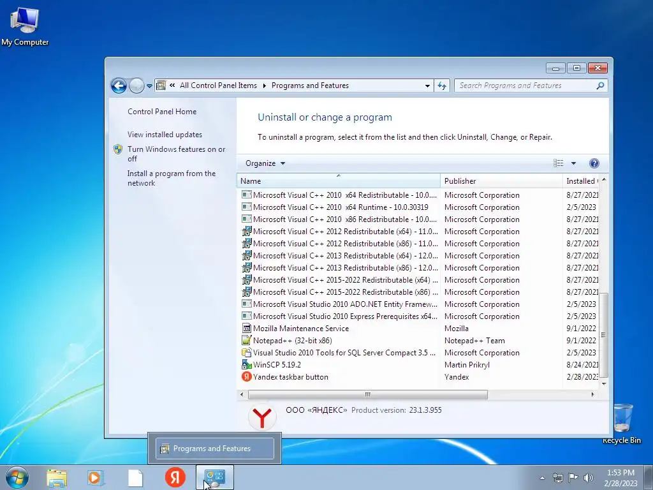
Task: Select Visual C++ 2010 x64 Redistributable icon
Action: click(247, 195)
